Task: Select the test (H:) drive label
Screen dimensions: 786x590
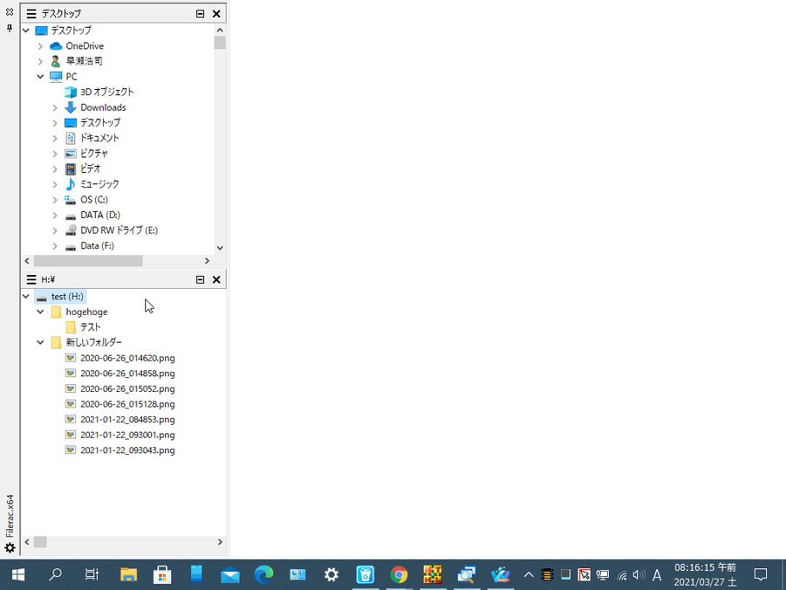Action: [67, 297]
